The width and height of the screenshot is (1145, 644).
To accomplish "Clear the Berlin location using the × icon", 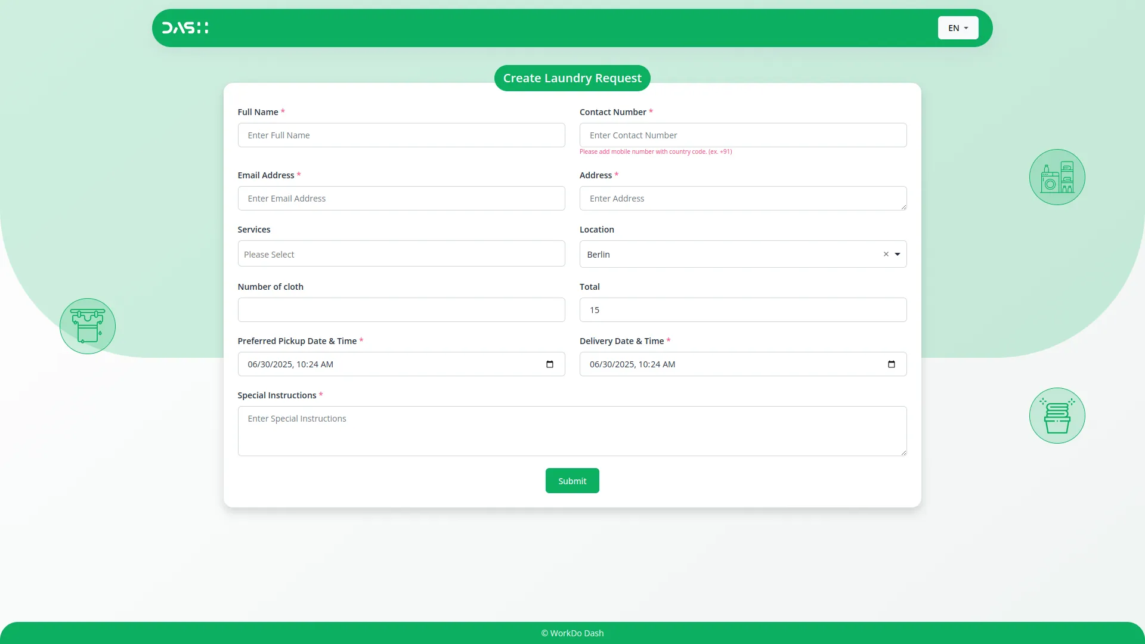I will [885, 254].
